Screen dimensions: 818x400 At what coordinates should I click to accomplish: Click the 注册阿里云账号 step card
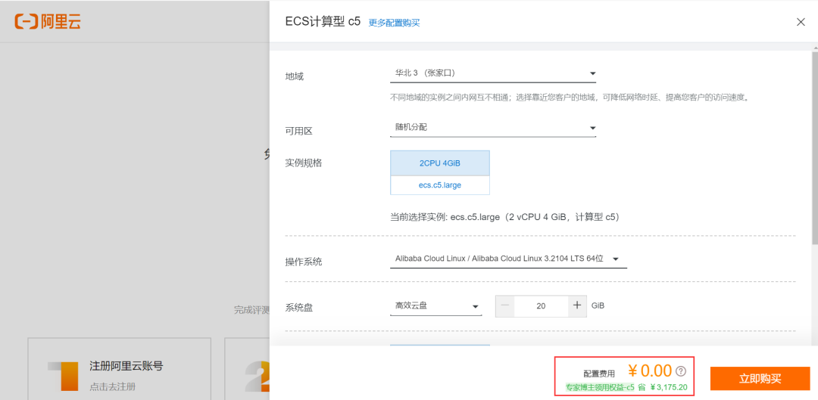pyautogui.click(x=120, y=369)
